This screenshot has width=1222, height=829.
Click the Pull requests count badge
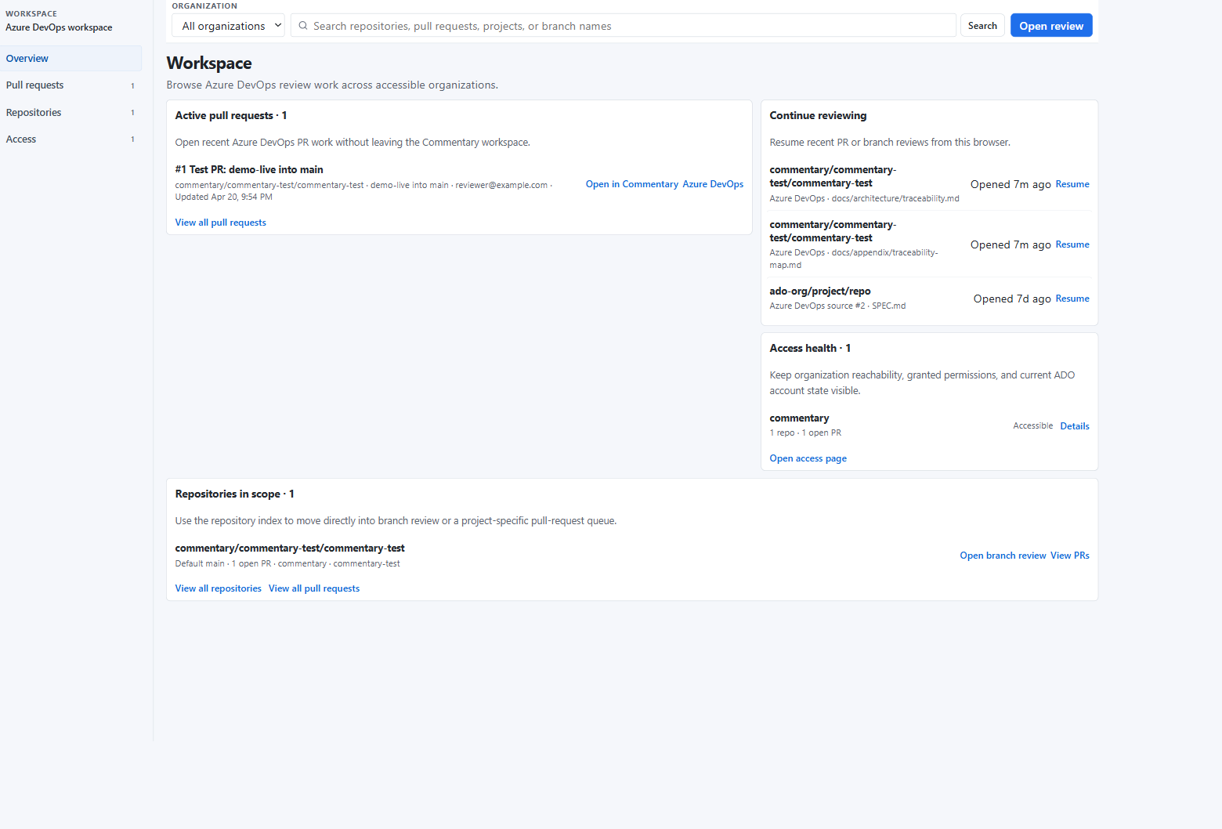pos(132,86)
